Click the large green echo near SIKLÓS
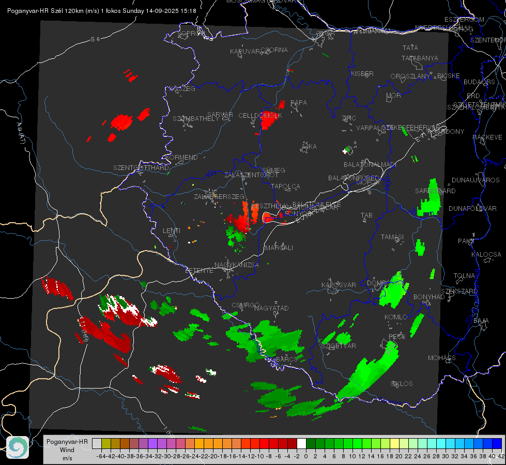This screenshot has width=506, height=465. 369,372
